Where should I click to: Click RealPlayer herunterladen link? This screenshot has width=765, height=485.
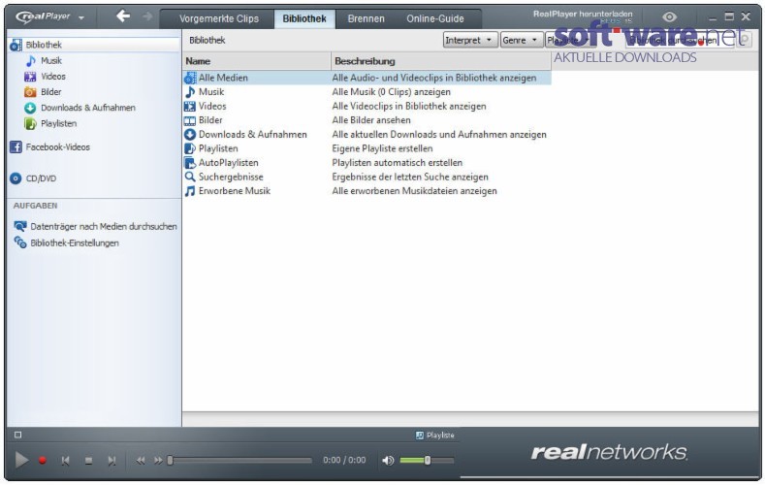[x=583, y=14]
